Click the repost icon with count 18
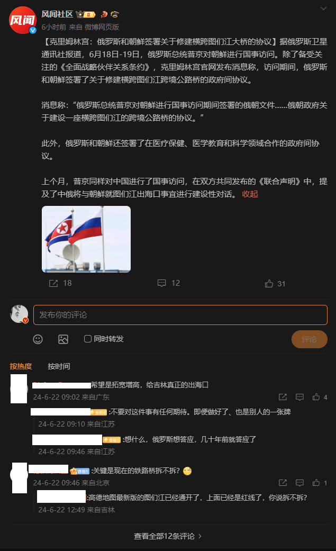Image resolution: width=336 pixels, height=551 pixels. tap(53, 283)
